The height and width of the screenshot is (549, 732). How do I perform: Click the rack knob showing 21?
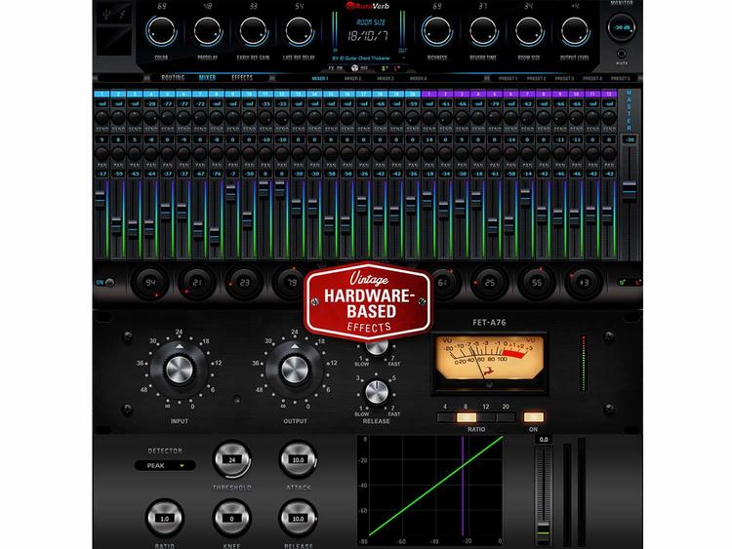click(x=197, y=283)
